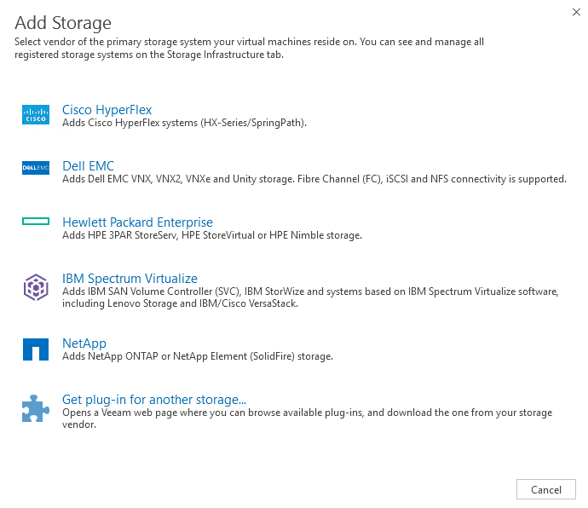The image size is (588, 508).
Task: Click the green Hewlett Packard Enterprise logo
Action: pos(36,222)
